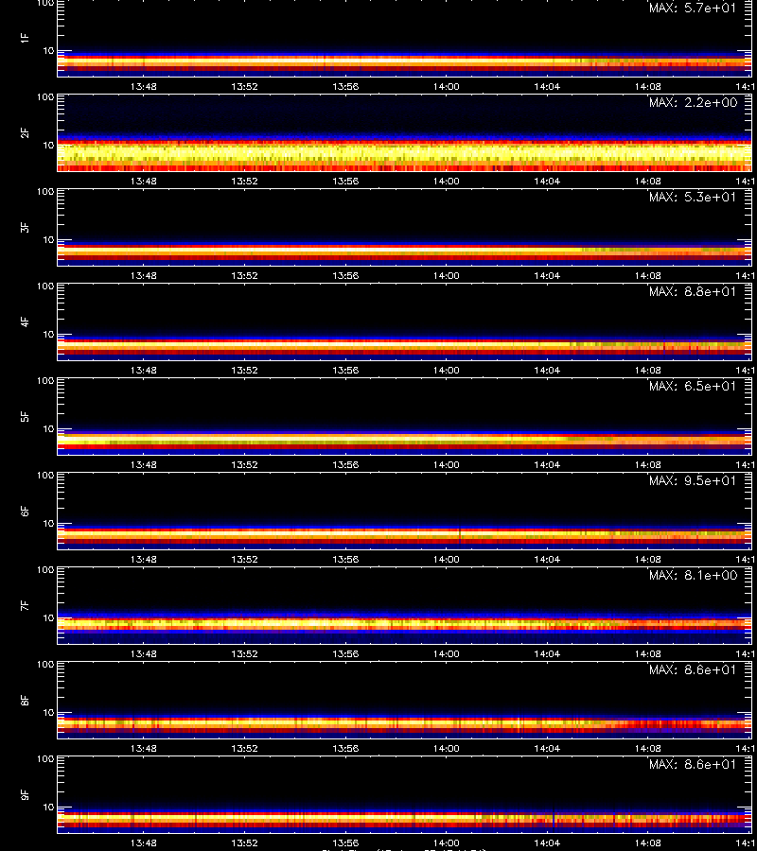Click the 4F panel axis label

(x=25, y=321)
